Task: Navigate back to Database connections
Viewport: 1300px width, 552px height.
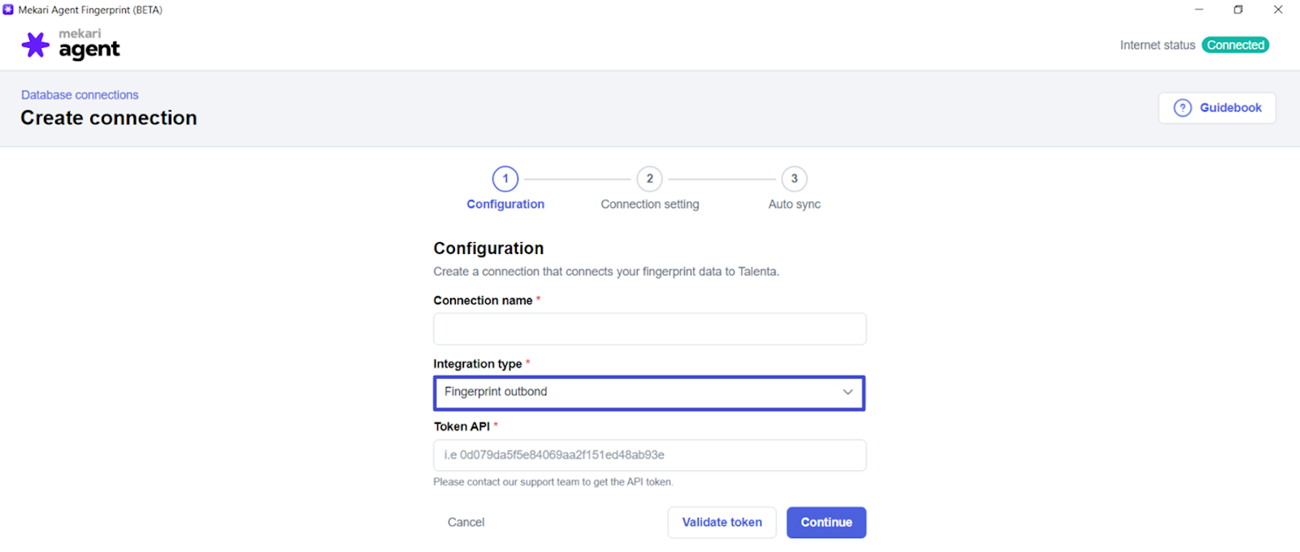Action: (x=80, y=95)
